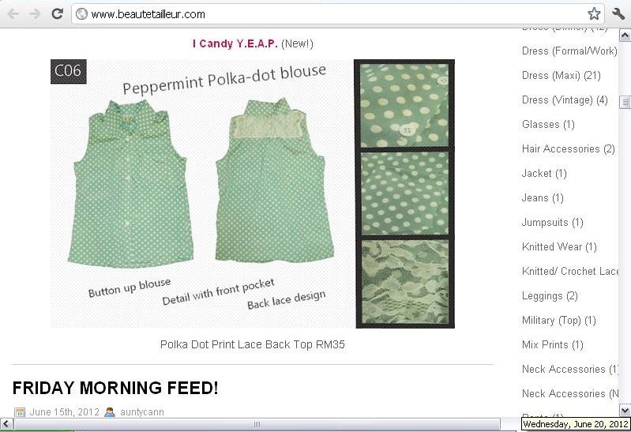This screenshot has height=432, width=631.
Task: Click the horizontal scrollbar thumb
Action: 257,423
